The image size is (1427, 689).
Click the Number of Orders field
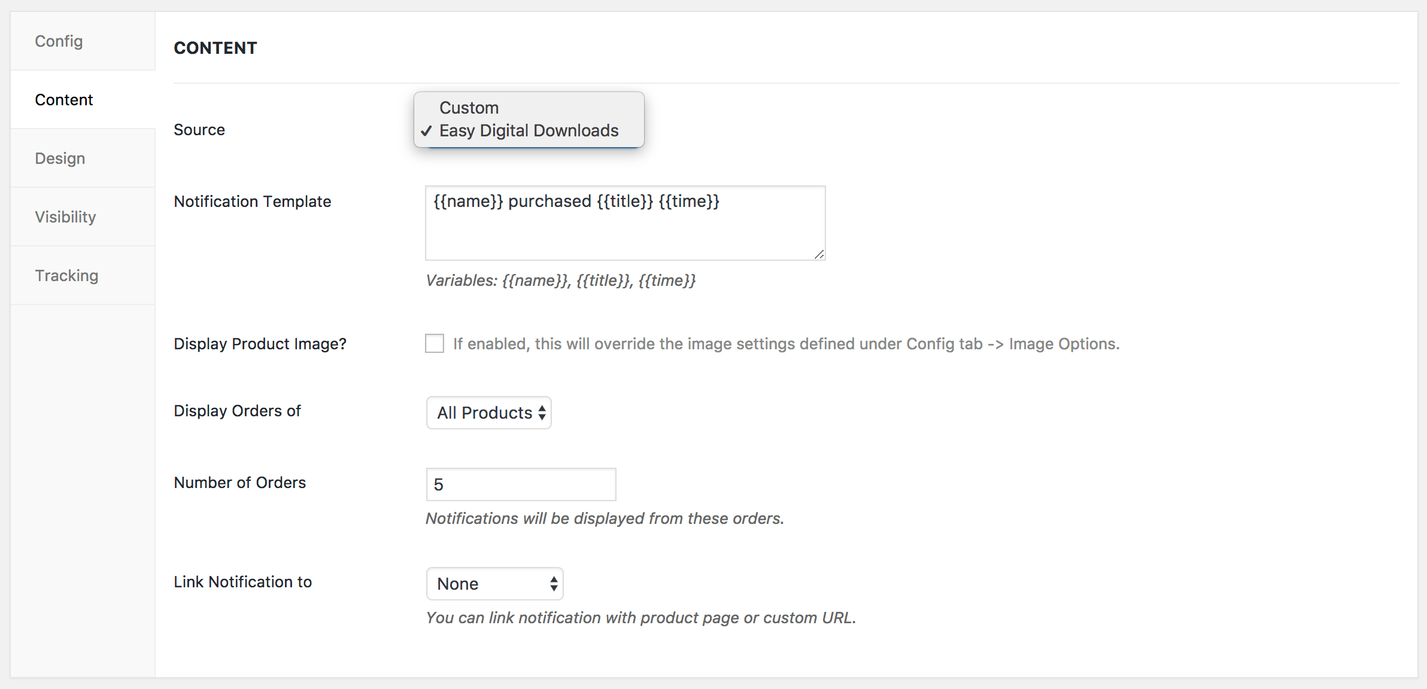coord(521,484)
